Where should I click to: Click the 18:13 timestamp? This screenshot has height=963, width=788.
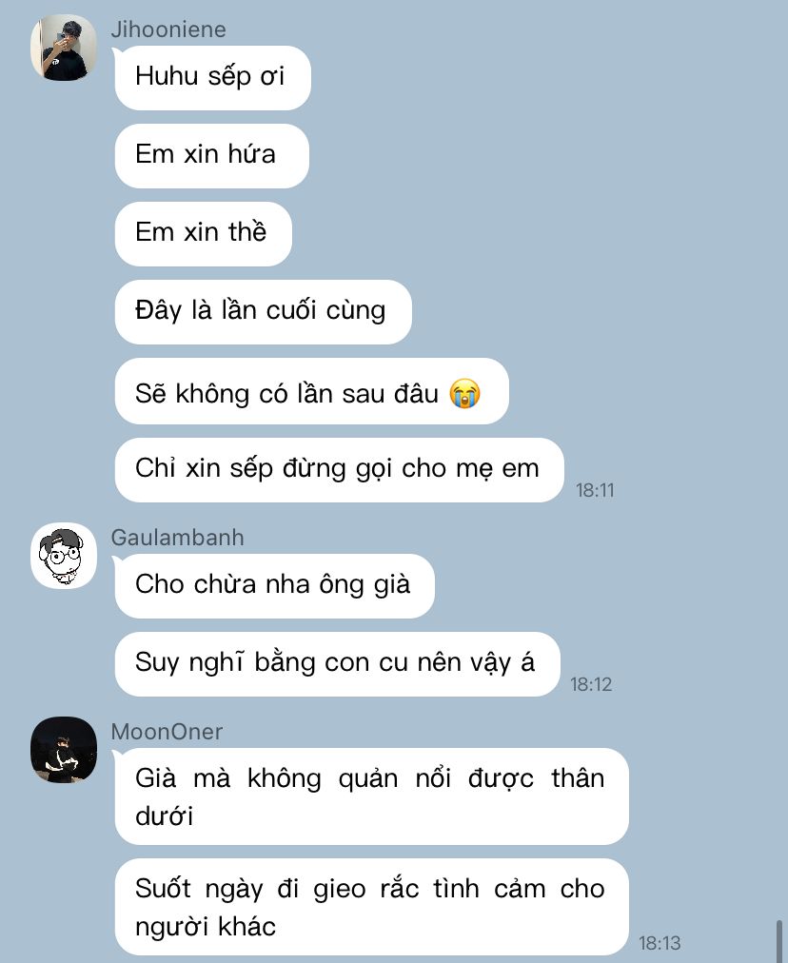point(660,943)
